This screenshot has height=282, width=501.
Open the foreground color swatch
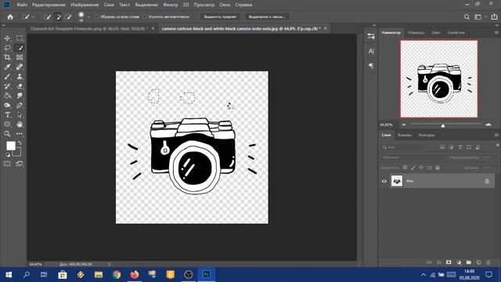(10, 146)
